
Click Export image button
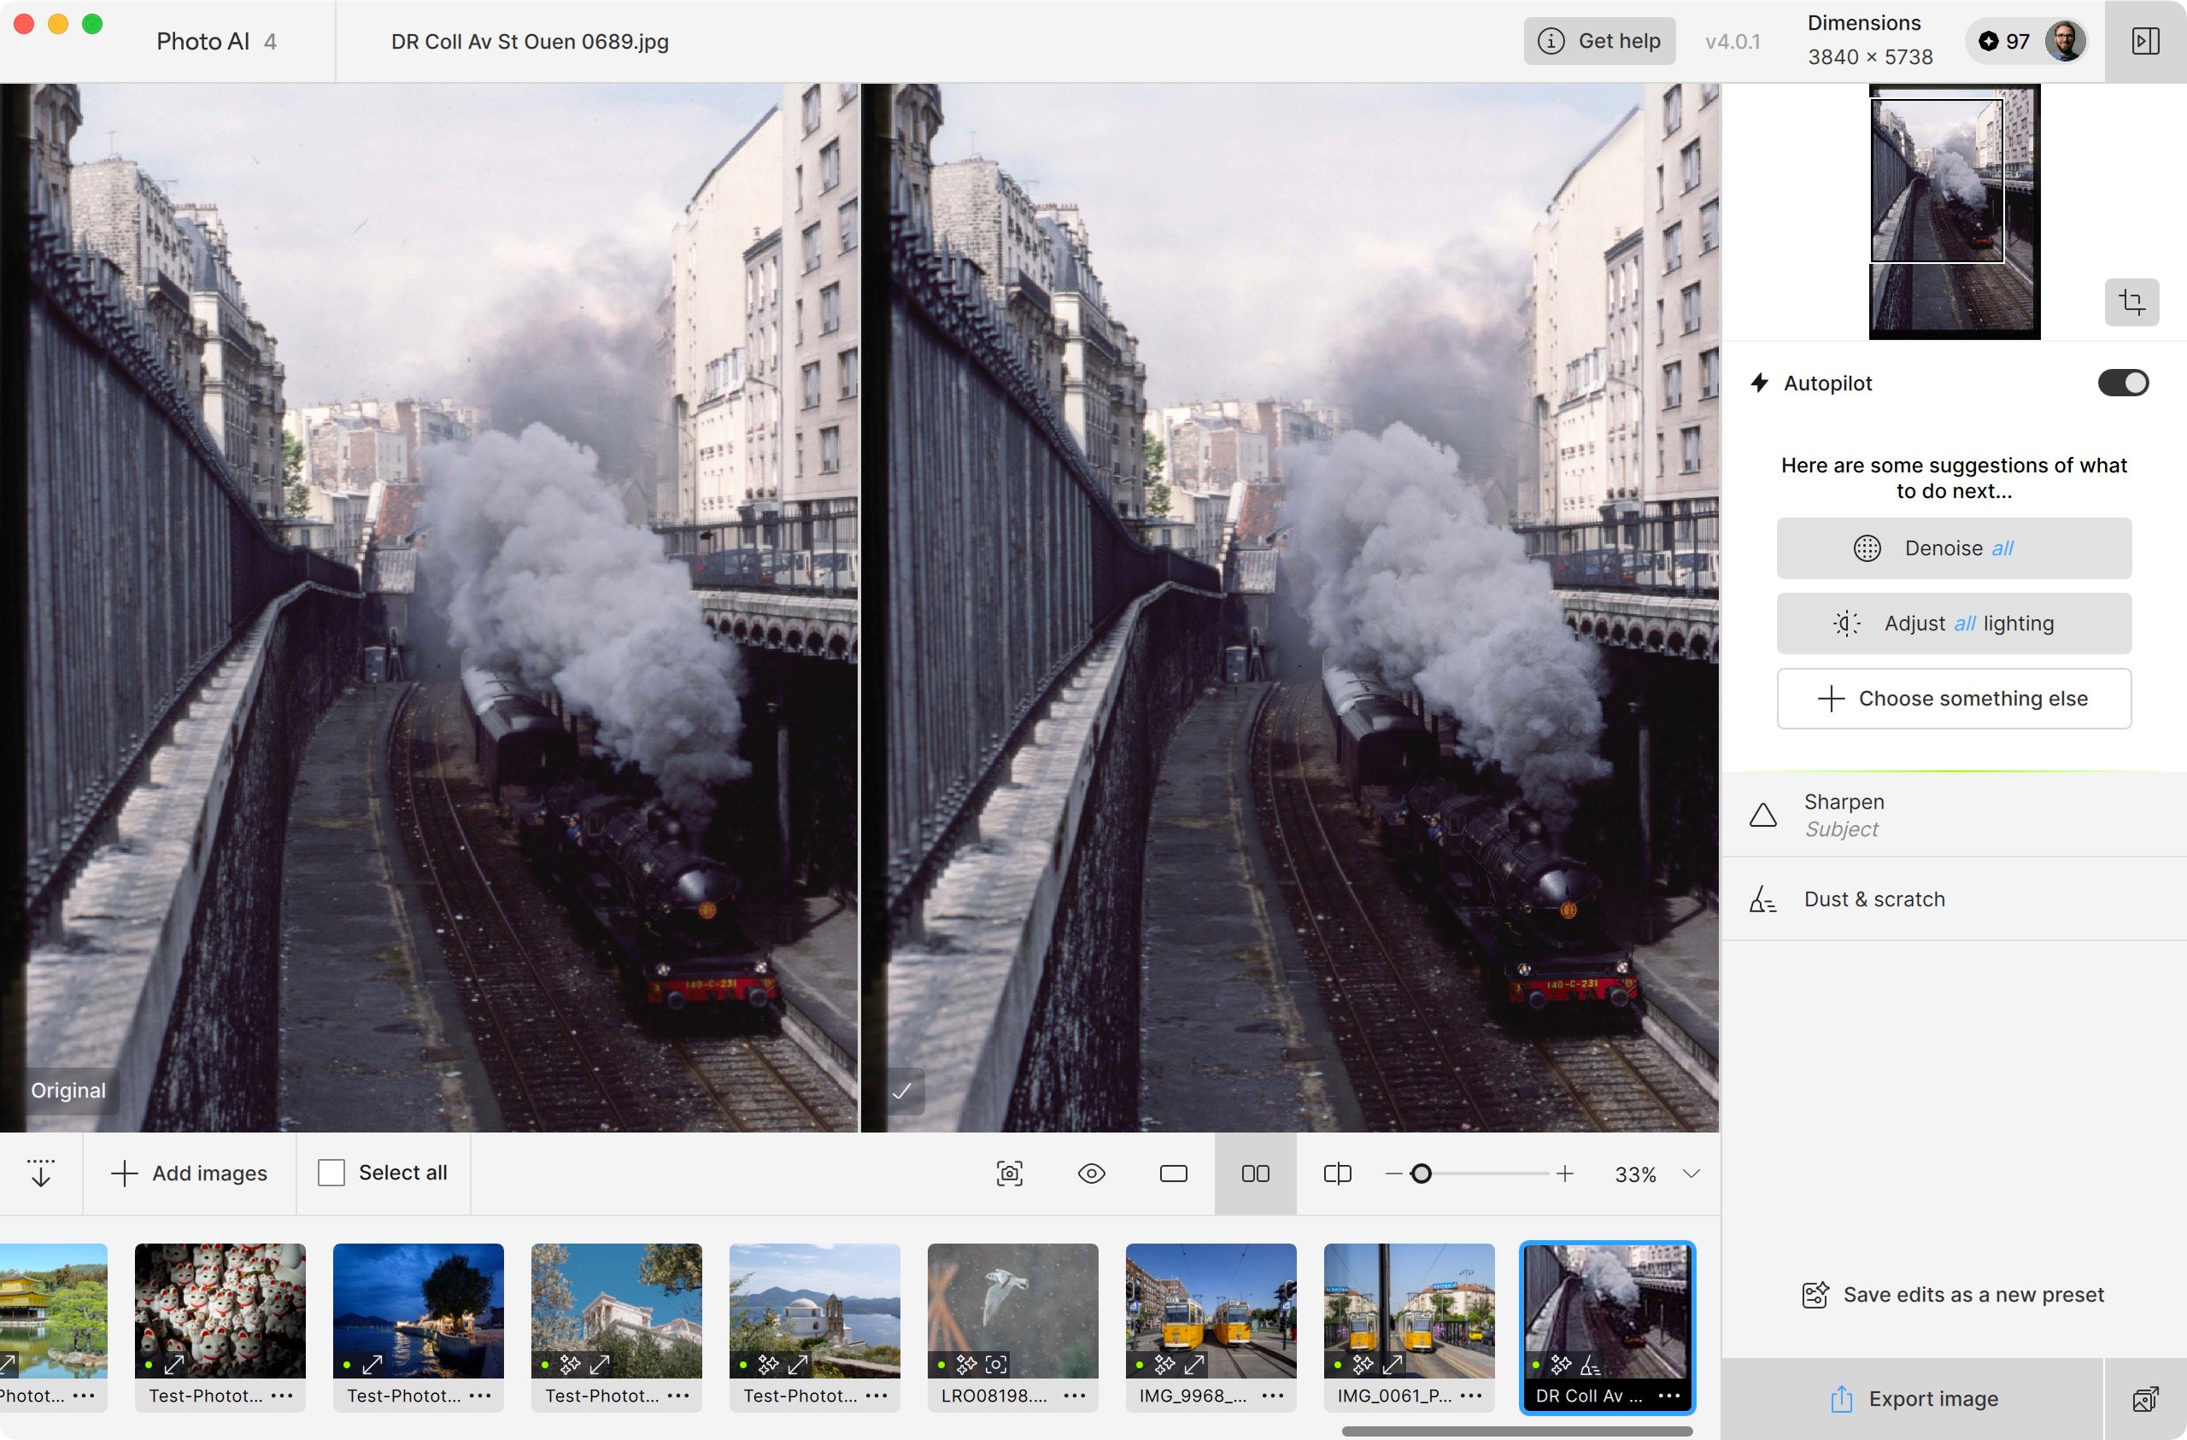1913,1399
